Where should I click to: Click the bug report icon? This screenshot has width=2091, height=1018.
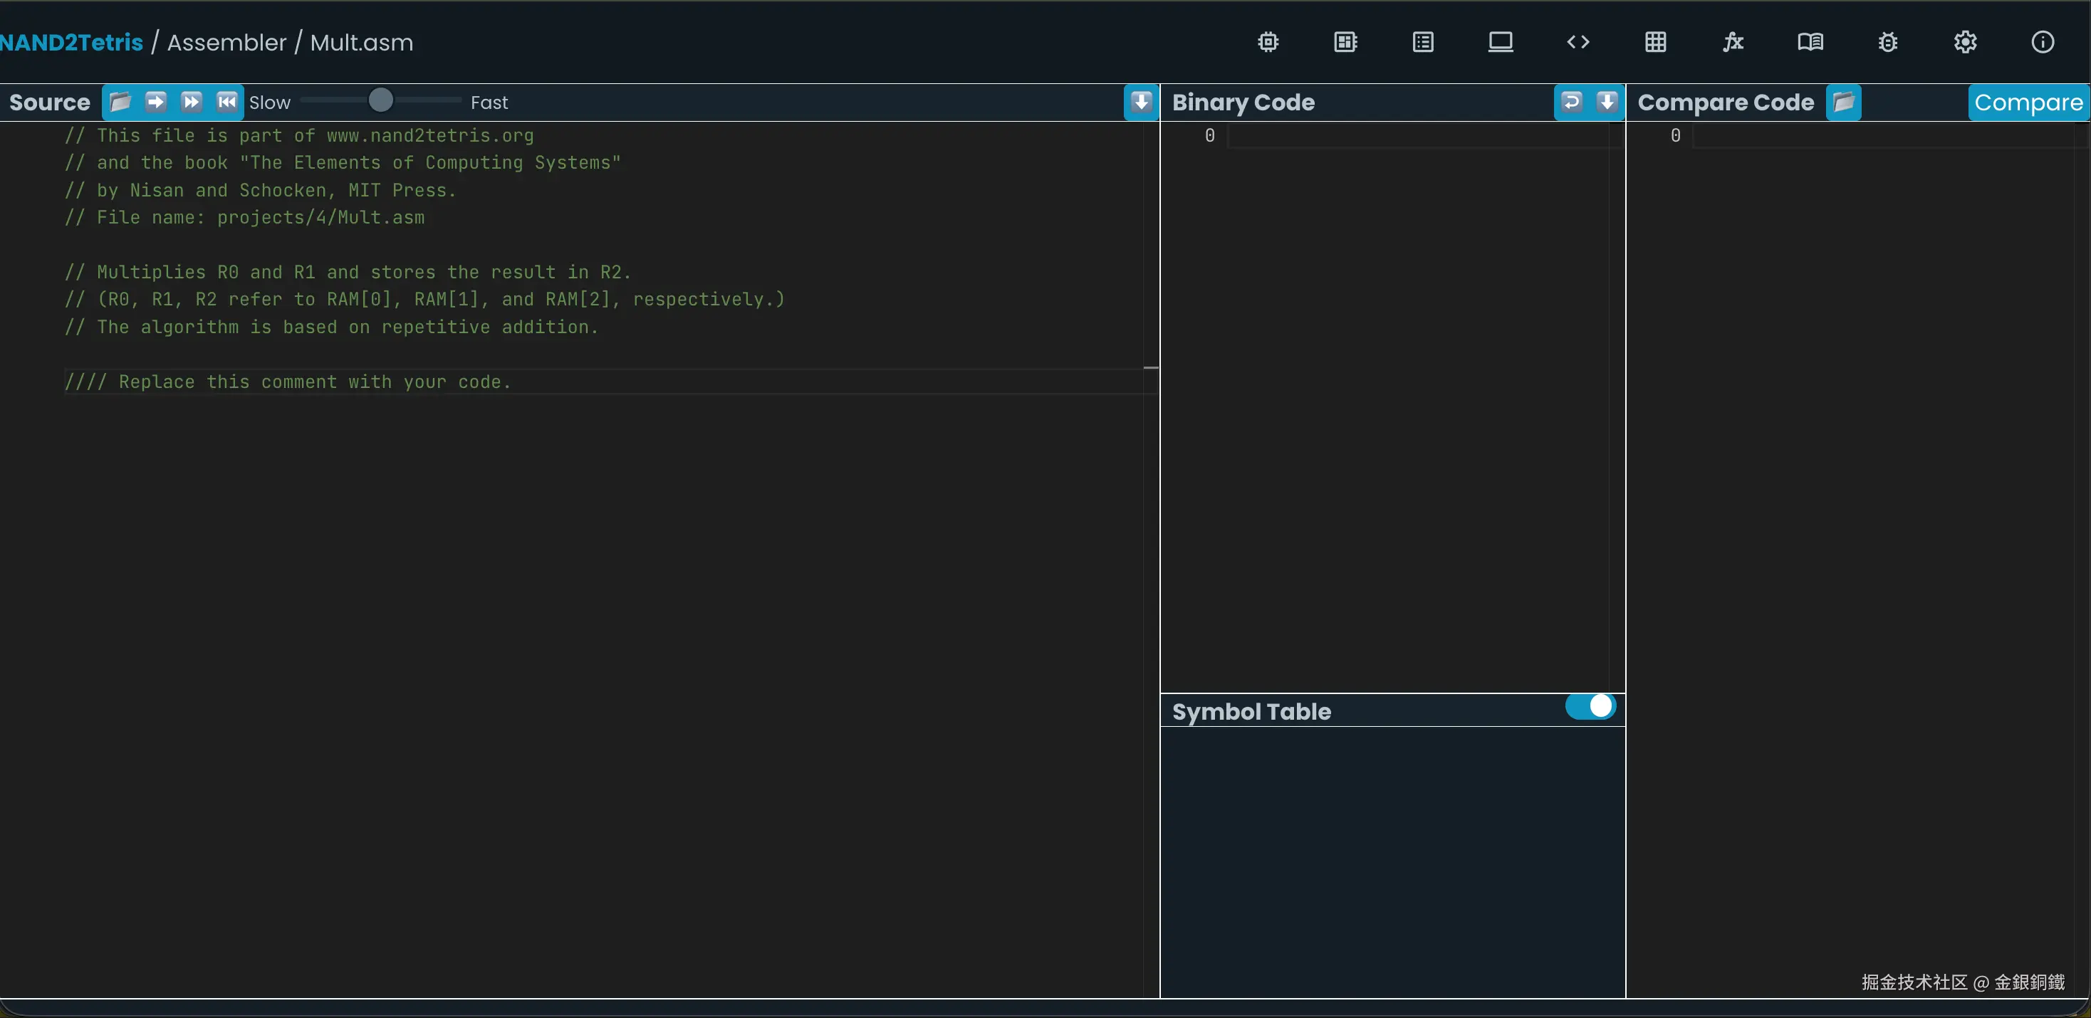click(x=1887, y=42)
